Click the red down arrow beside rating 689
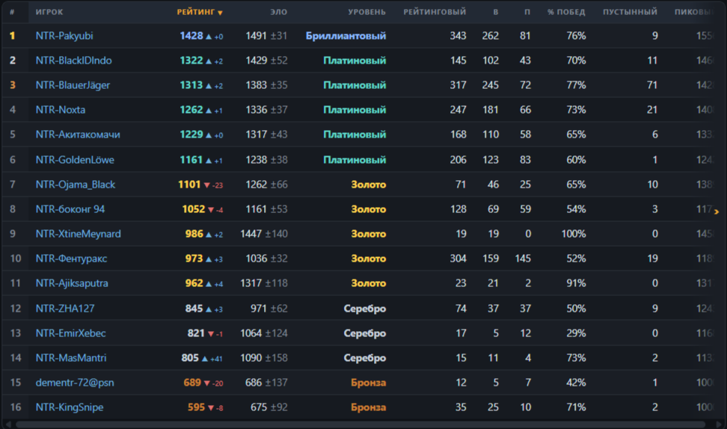The width and height of the screenshot is (727, 429). point(206,383)
